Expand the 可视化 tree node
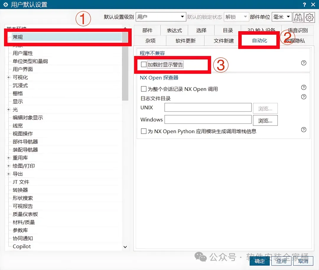The width and height of the screenshot is (319, 270). 9,77
